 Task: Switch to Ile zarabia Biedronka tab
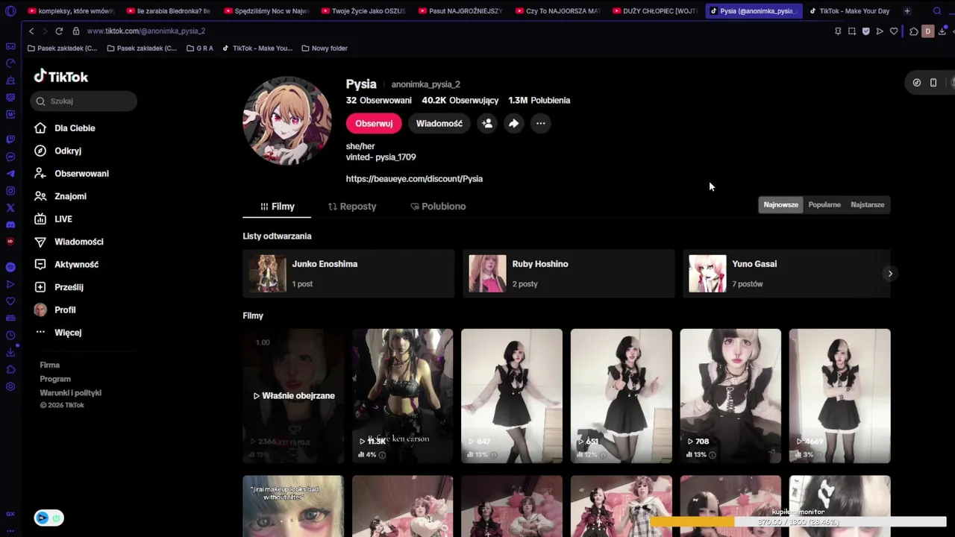(167, 11)
